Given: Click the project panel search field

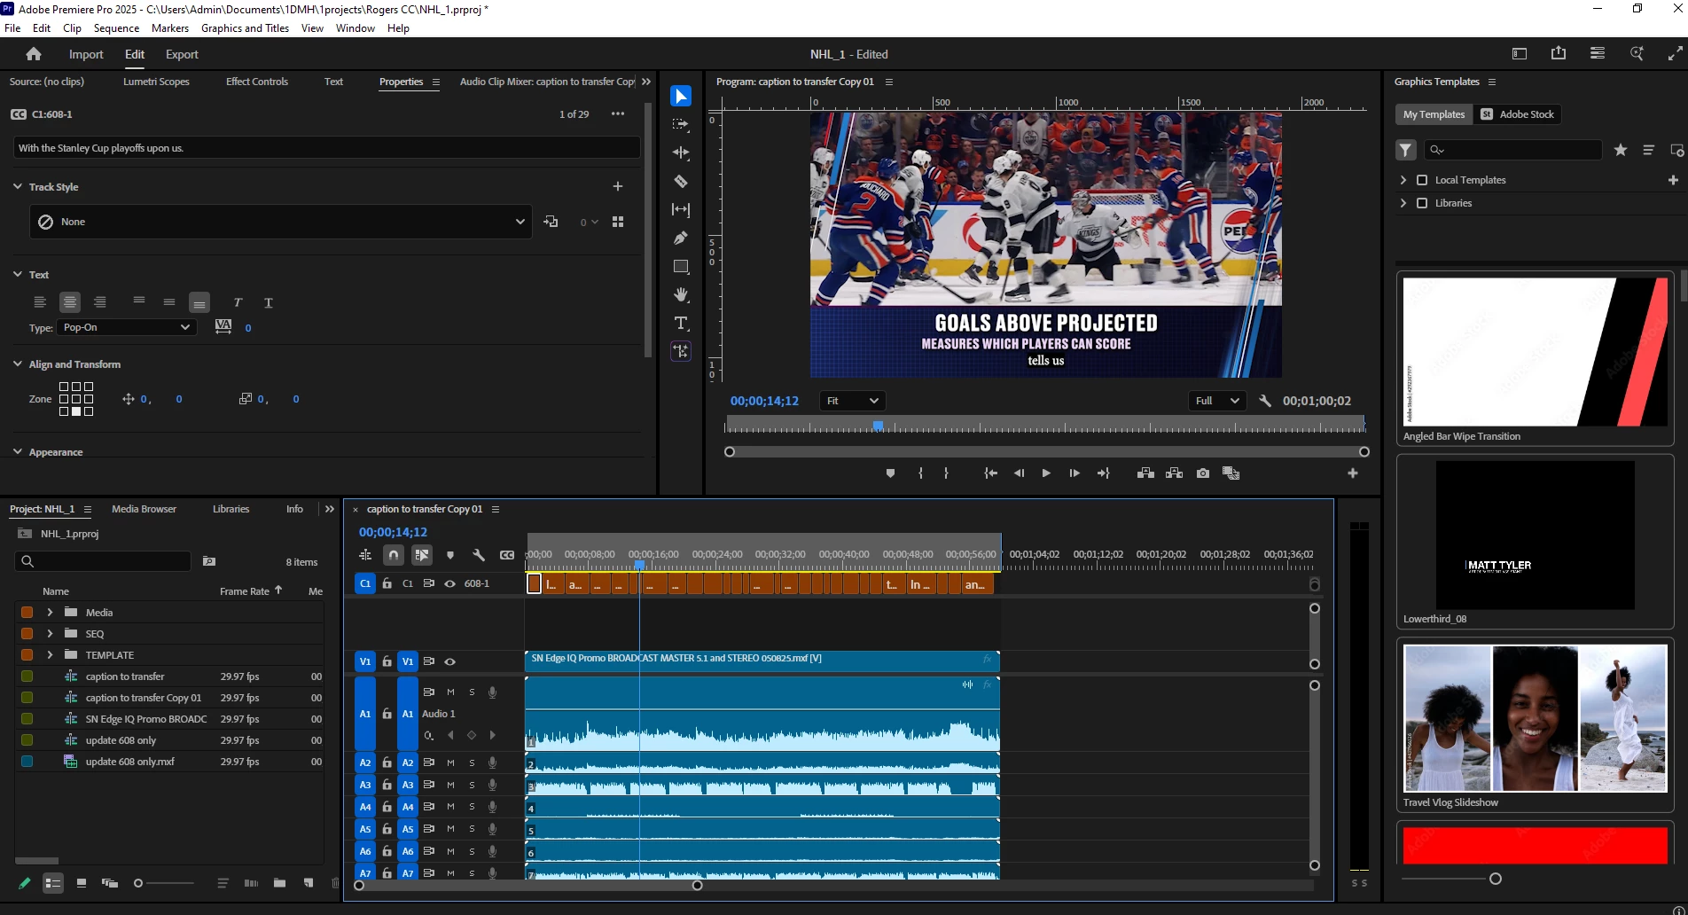Looking at the screenshot, I should click(103, 561).
